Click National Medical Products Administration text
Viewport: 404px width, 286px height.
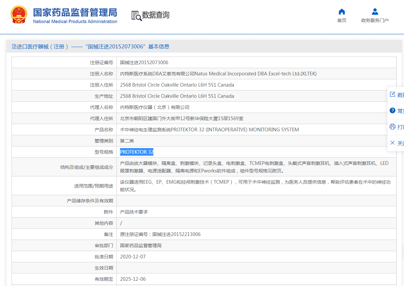point(75,22)
